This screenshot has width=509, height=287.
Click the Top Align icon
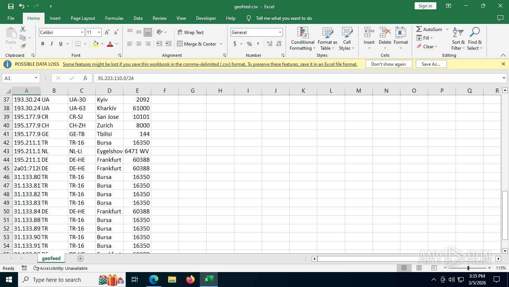(x=130, y=32)
